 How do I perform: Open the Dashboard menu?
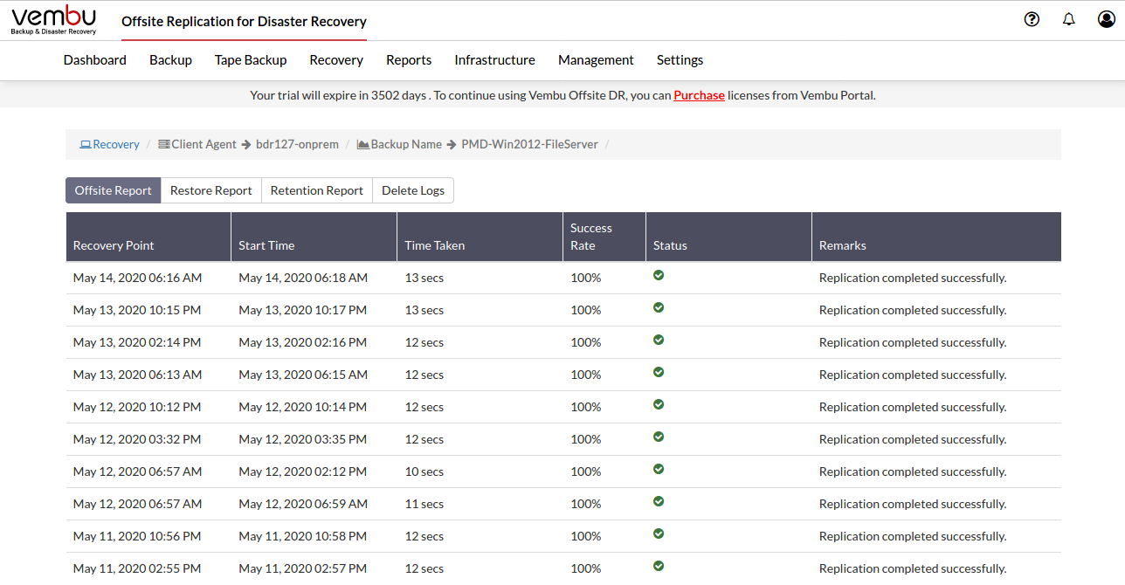[x=95, y=60]
